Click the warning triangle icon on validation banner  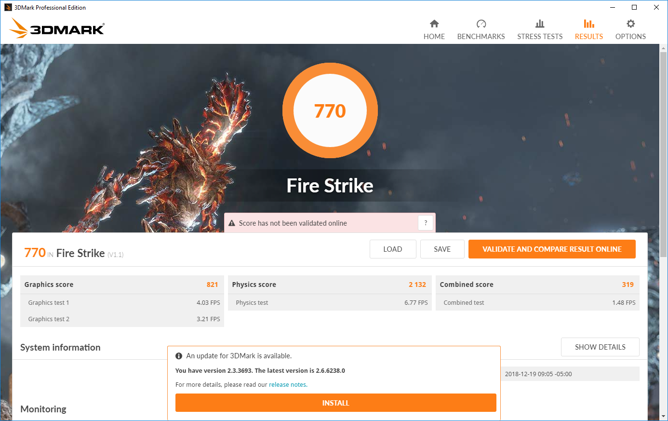click(232, 223)
